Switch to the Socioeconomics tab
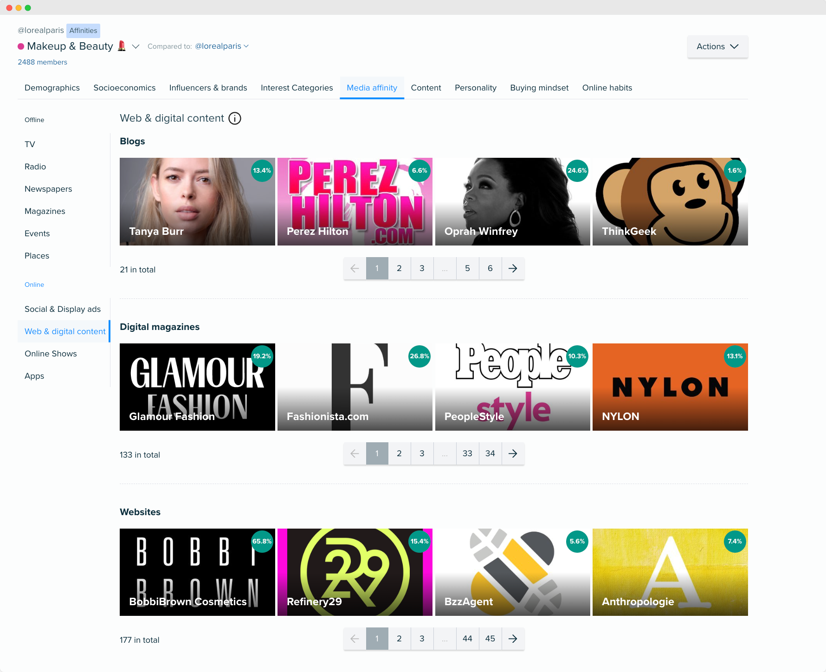Image resolution: width=826 pixels, height=672 pixels. click(124, 88)
